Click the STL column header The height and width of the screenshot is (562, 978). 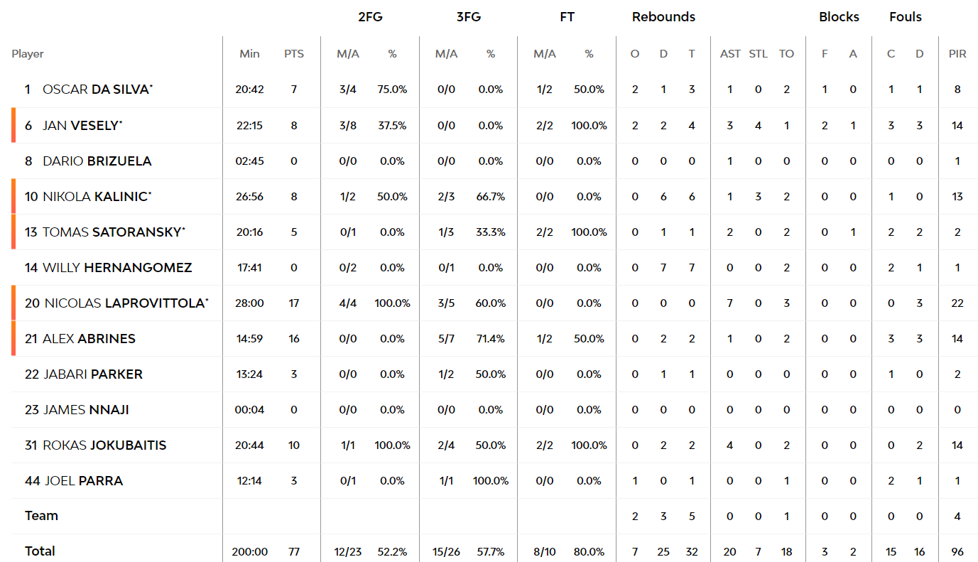point(758,53)
